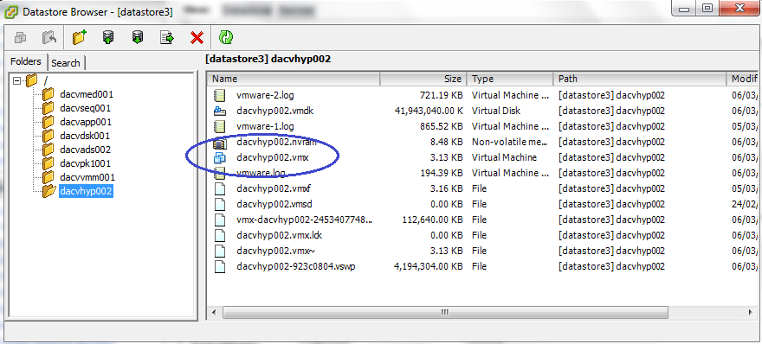Select the highlighted dacvhyp002 folder
This screenshot has width=762, height=344.
(x=86, y=191)
